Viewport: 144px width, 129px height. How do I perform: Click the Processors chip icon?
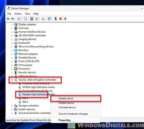coord(16,69)
